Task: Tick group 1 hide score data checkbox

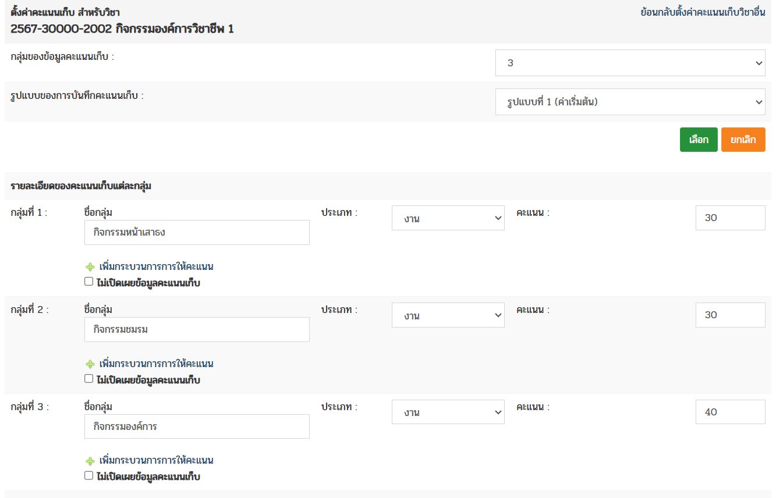Action: coord(88,282)
